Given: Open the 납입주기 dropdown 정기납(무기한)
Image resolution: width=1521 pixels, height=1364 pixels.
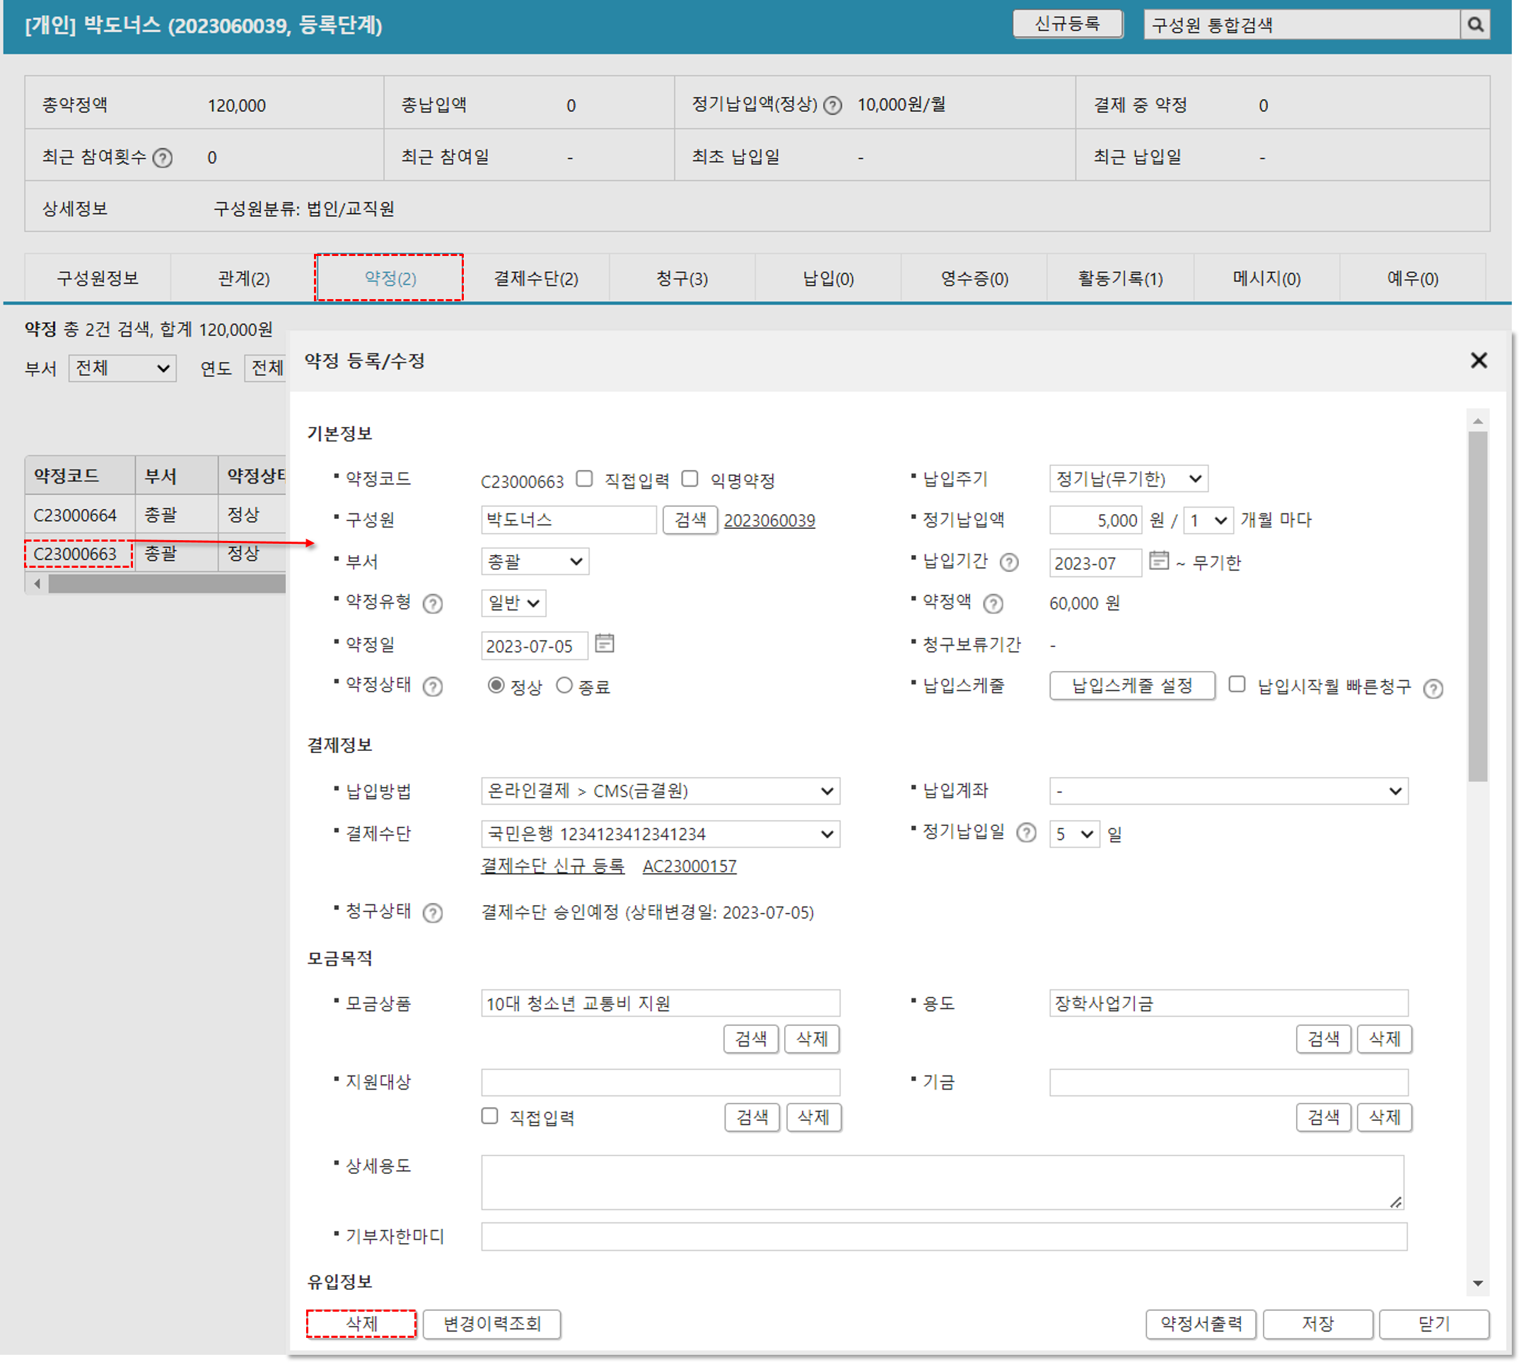Looking at the screenshot, I should click(1130, 479).
